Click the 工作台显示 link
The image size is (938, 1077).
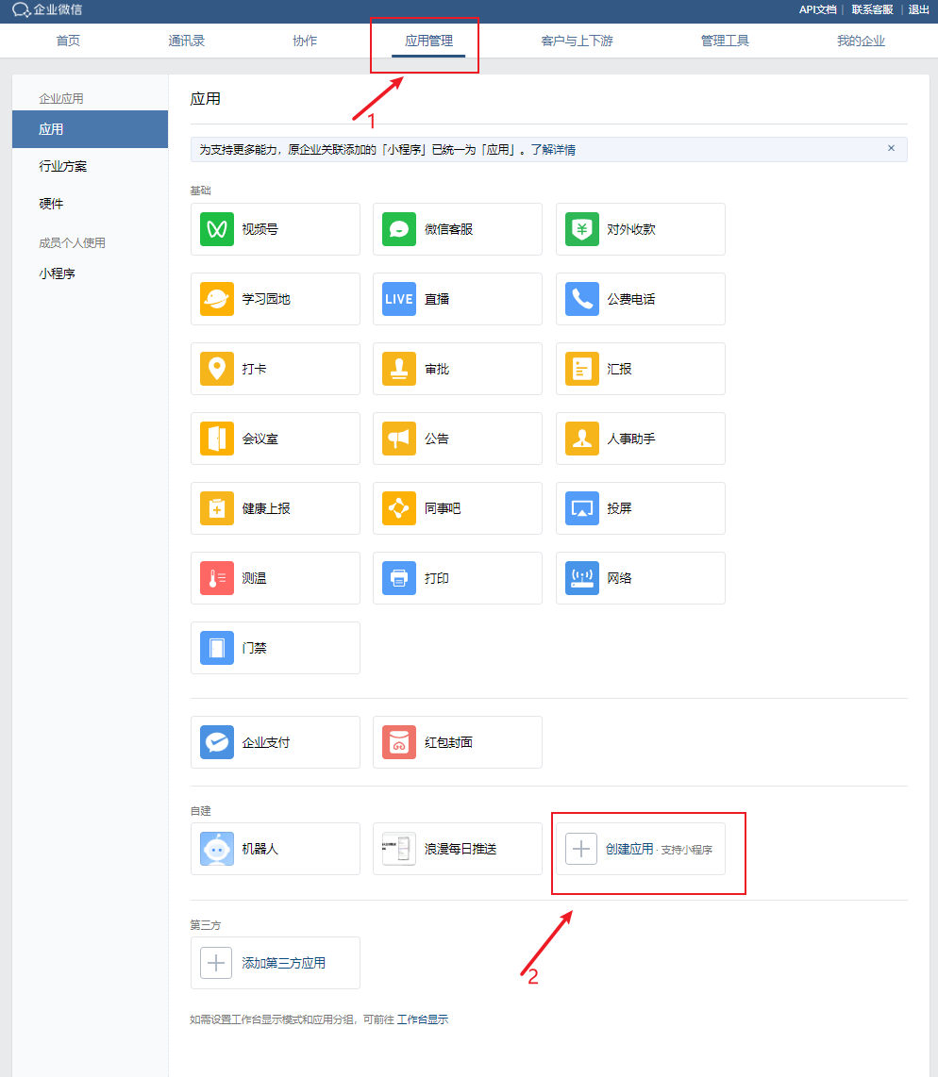point(423,1019)
